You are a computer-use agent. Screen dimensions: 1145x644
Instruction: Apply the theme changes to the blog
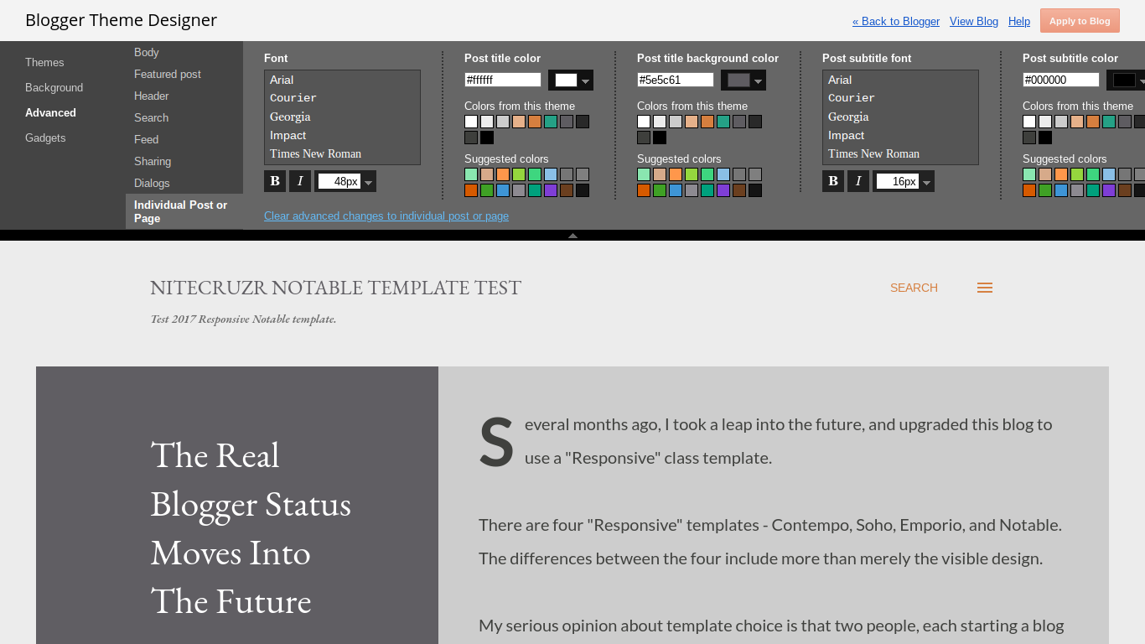coord(1080,20)
